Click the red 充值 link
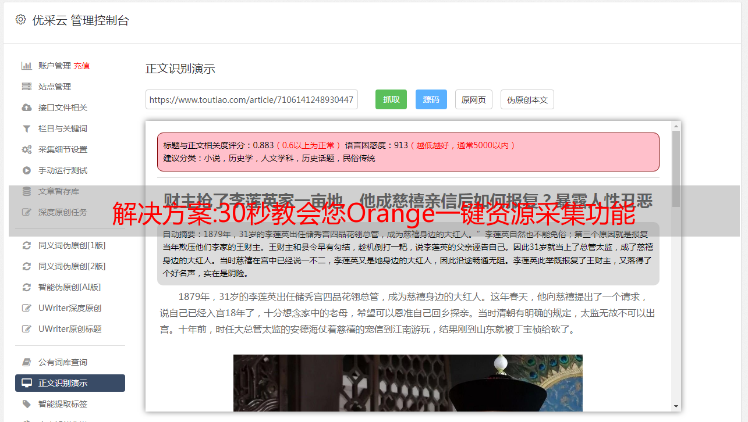Image resolution: width=748 pixels, height=422 pixels. pyautogui.click(x=81, y=66)
